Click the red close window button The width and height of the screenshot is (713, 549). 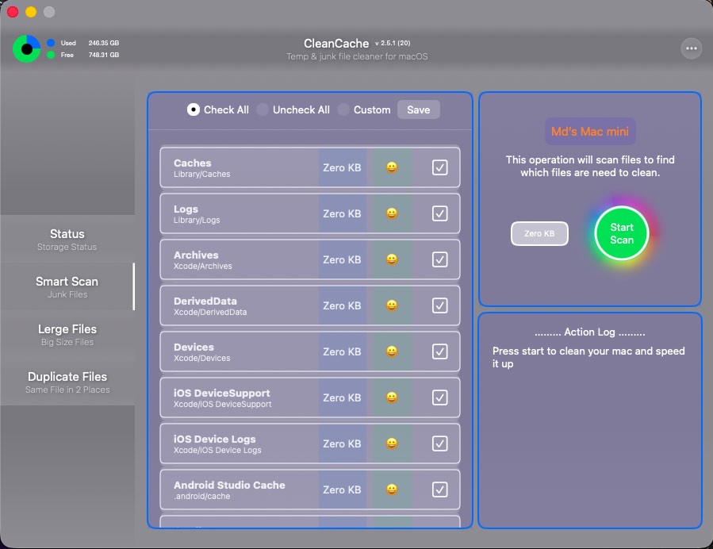pos(13,12)
